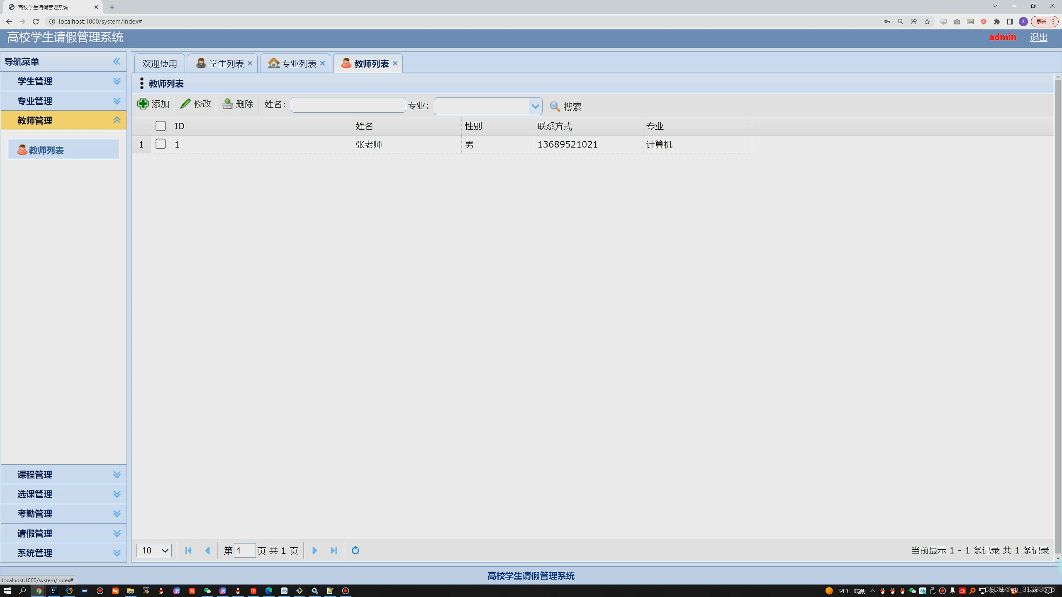Click the 姓名 search input field
Image resolution: width=1062 pixels, height=597 pixels.
pos(348,105)
